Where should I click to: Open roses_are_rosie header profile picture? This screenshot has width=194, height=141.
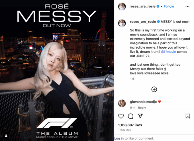tap(122, 7)
